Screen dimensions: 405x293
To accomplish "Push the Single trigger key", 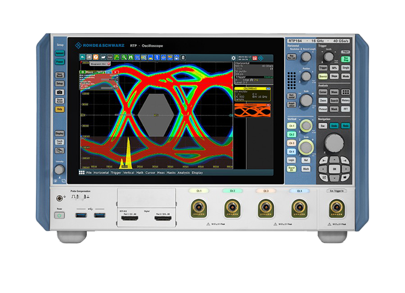I will [x=346, y=68].
